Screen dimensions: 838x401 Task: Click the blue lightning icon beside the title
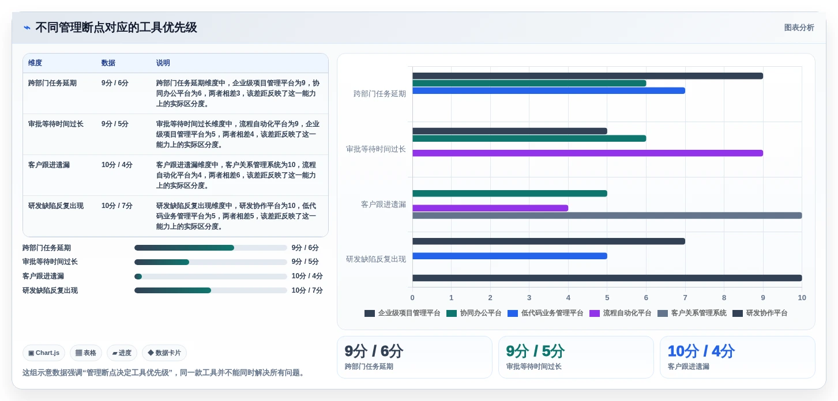point(27,28)
